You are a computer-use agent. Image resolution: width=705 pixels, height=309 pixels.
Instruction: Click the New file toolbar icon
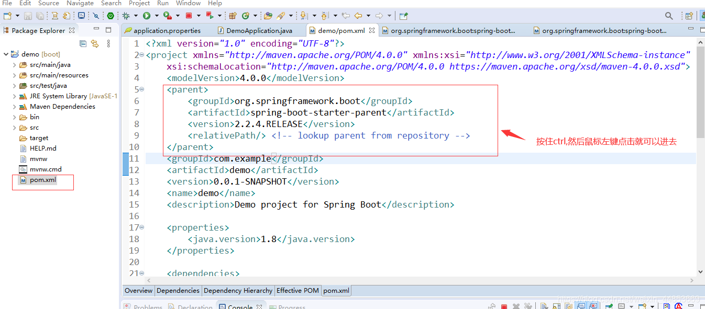click(x=7, y=16)
